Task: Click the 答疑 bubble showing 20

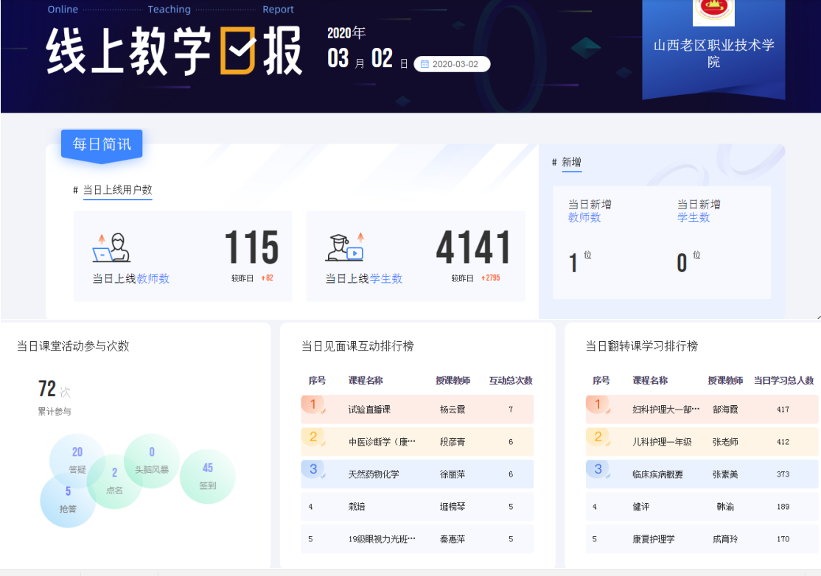Action: (x=77, y=460)
